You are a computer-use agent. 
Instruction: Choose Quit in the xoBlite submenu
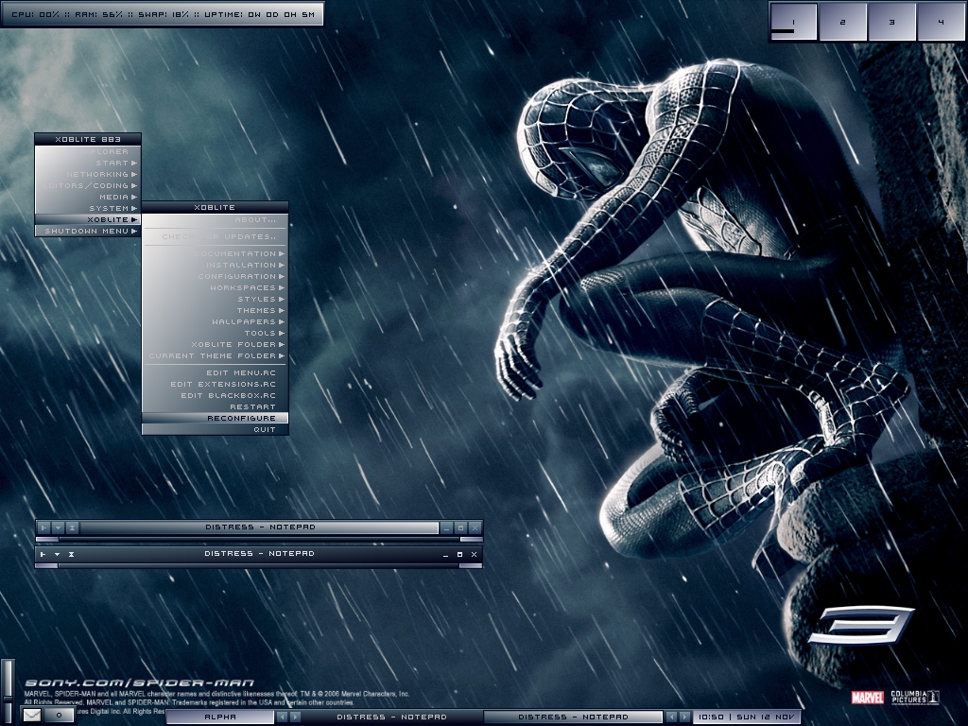215,430
